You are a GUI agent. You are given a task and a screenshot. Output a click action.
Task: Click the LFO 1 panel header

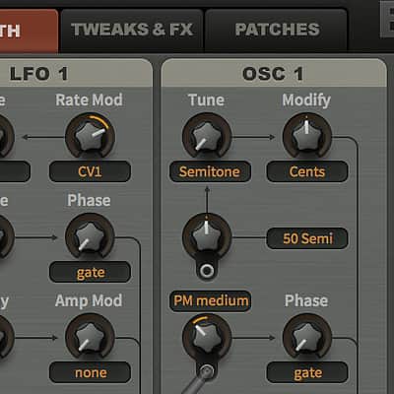76,73
